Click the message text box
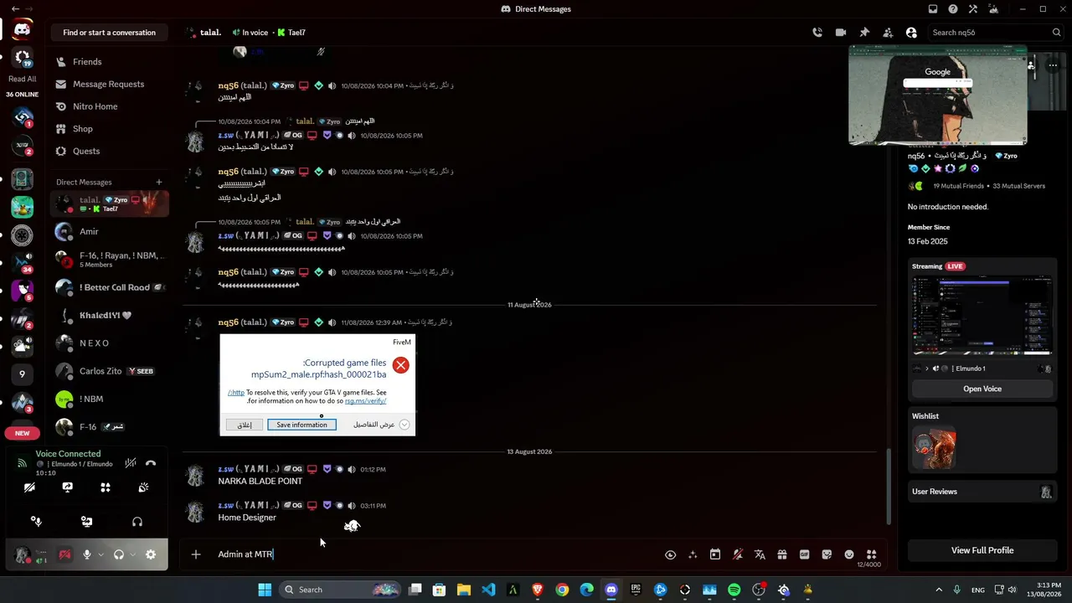The height and width of the screenshot is (603, 1072). 435,554
